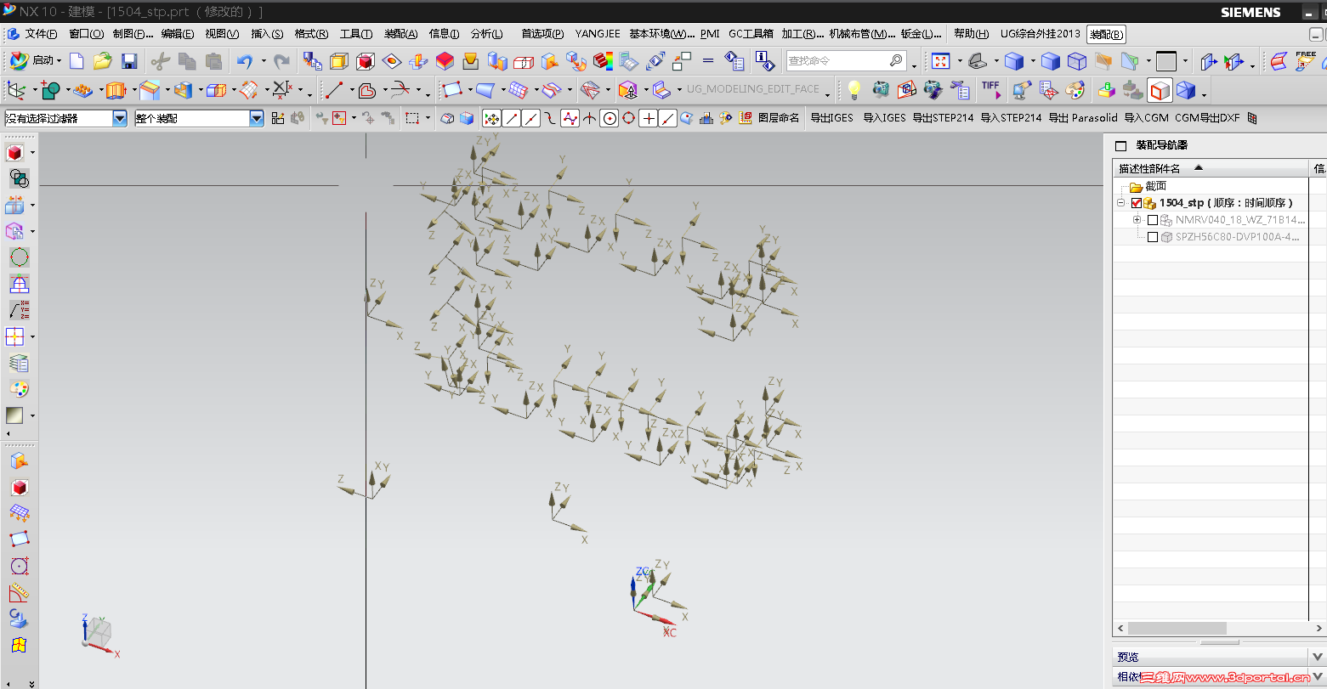
Task: Select the Line sketch tool
Action: [335, 89]
